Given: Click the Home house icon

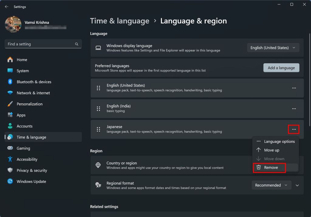Looking at the screenshot, I should click(10, 60).
